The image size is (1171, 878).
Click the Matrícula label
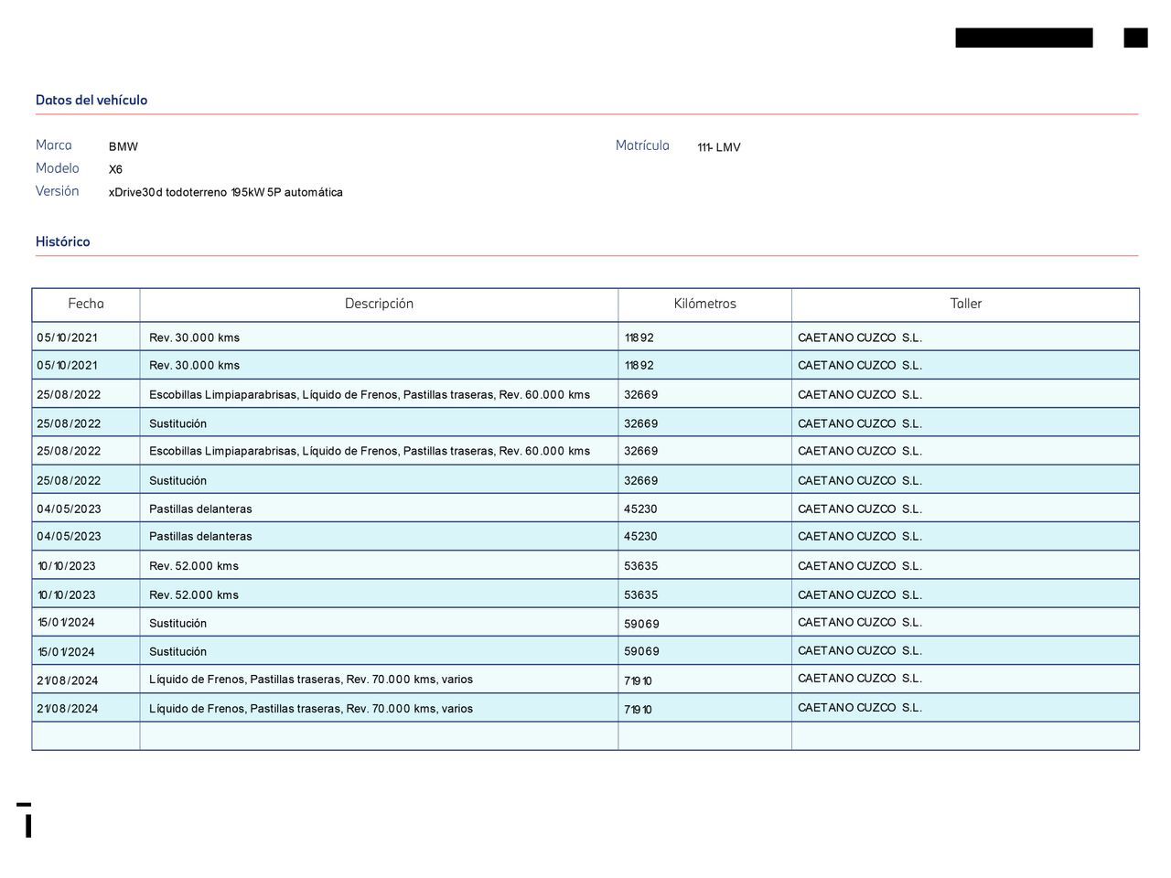pyautogui.click(x=642, y=145)
